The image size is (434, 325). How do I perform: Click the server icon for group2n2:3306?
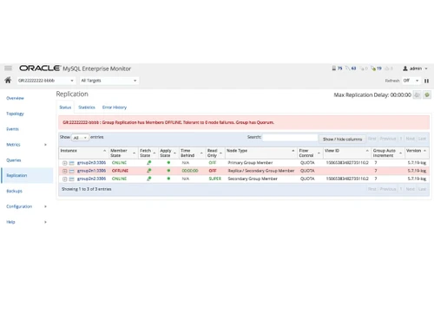pyautogui.click(x=72, y=179)
